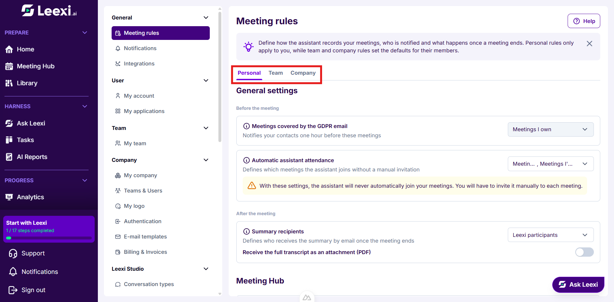The image size is (614, 302).
Task: Open Notifications in the General settings group
Action: pyautogui.click(x=161, y=48)
